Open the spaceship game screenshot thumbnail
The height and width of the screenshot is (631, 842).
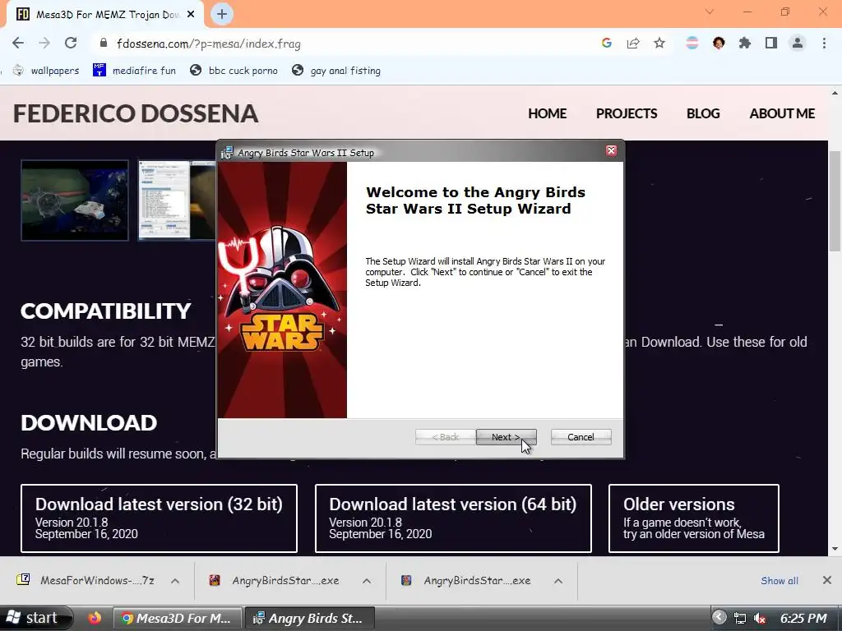tap(75, 200)
